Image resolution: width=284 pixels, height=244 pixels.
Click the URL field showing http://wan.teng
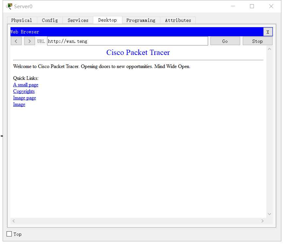tap(128, 41)
